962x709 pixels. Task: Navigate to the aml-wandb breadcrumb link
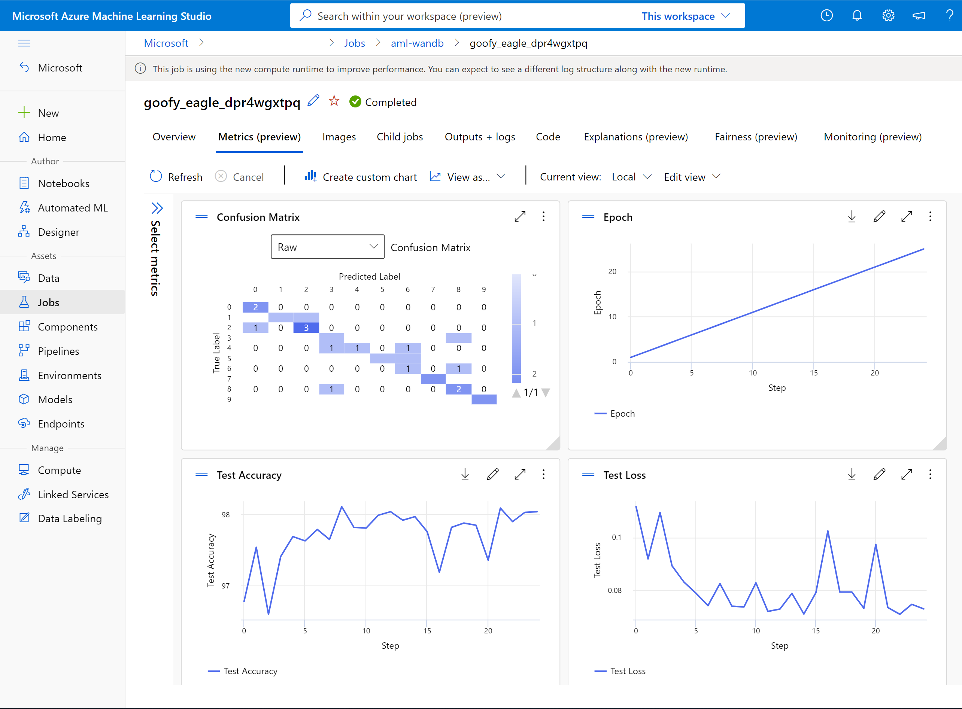pos(417,43)
